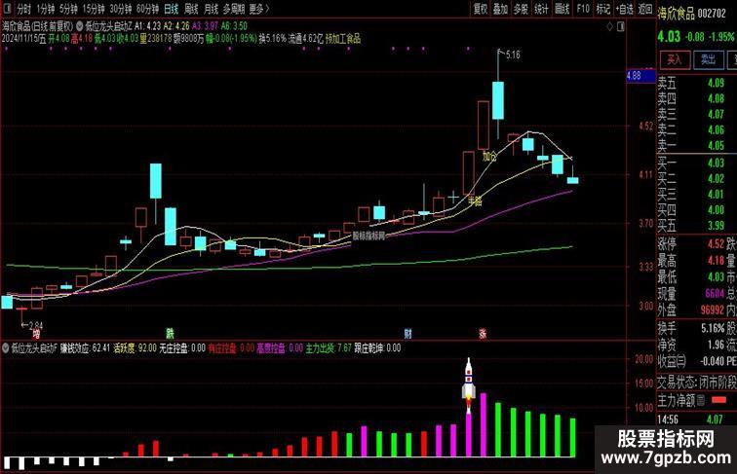The image size is (737, 474).
Task: Select the 60分钟 period tab
Action: 147,9
